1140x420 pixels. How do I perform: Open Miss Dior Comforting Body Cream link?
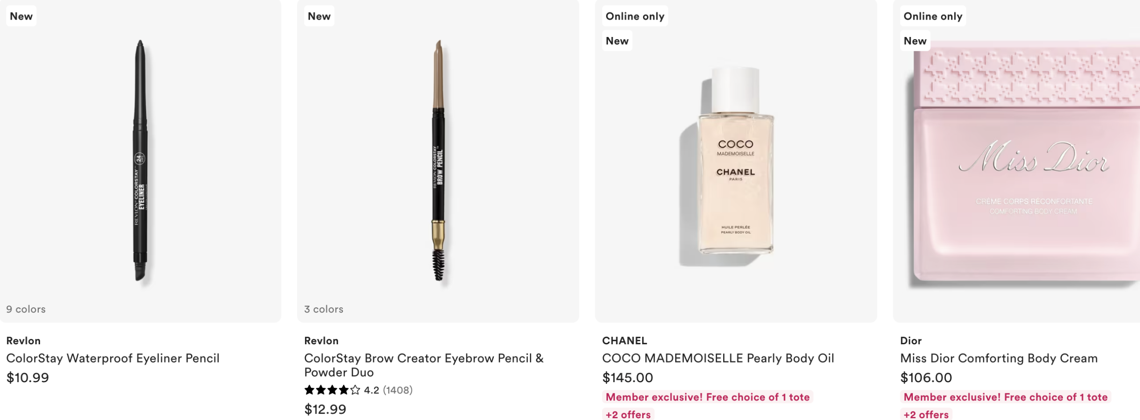(x=998, y=358)
